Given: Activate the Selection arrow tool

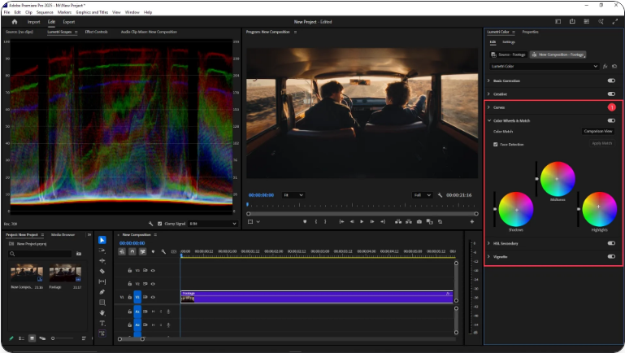Looking at the screenshot, I should click(102, 240).
